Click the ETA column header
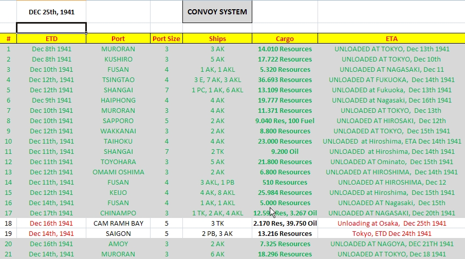Screen dimensions: 465x259 (392, 38)
